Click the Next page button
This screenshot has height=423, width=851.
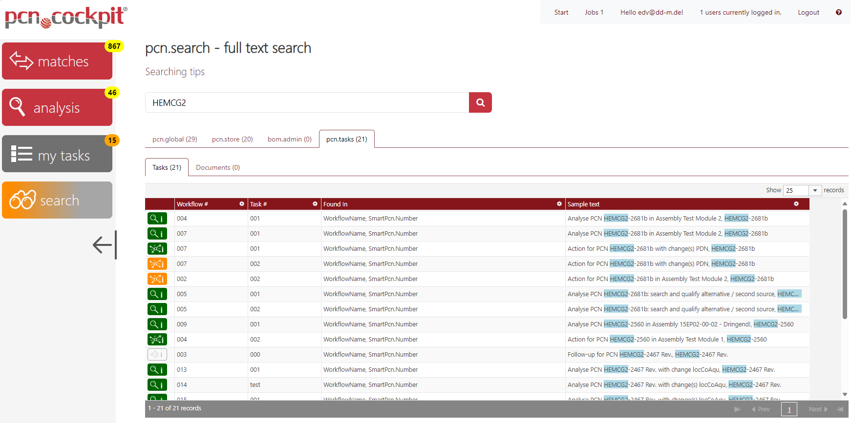(x=818, y=409)
